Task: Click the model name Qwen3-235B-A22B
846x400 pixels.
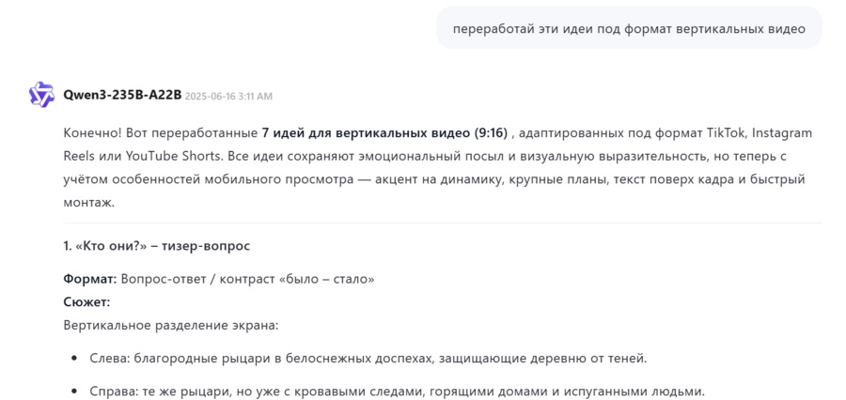Action: point(122,95)
